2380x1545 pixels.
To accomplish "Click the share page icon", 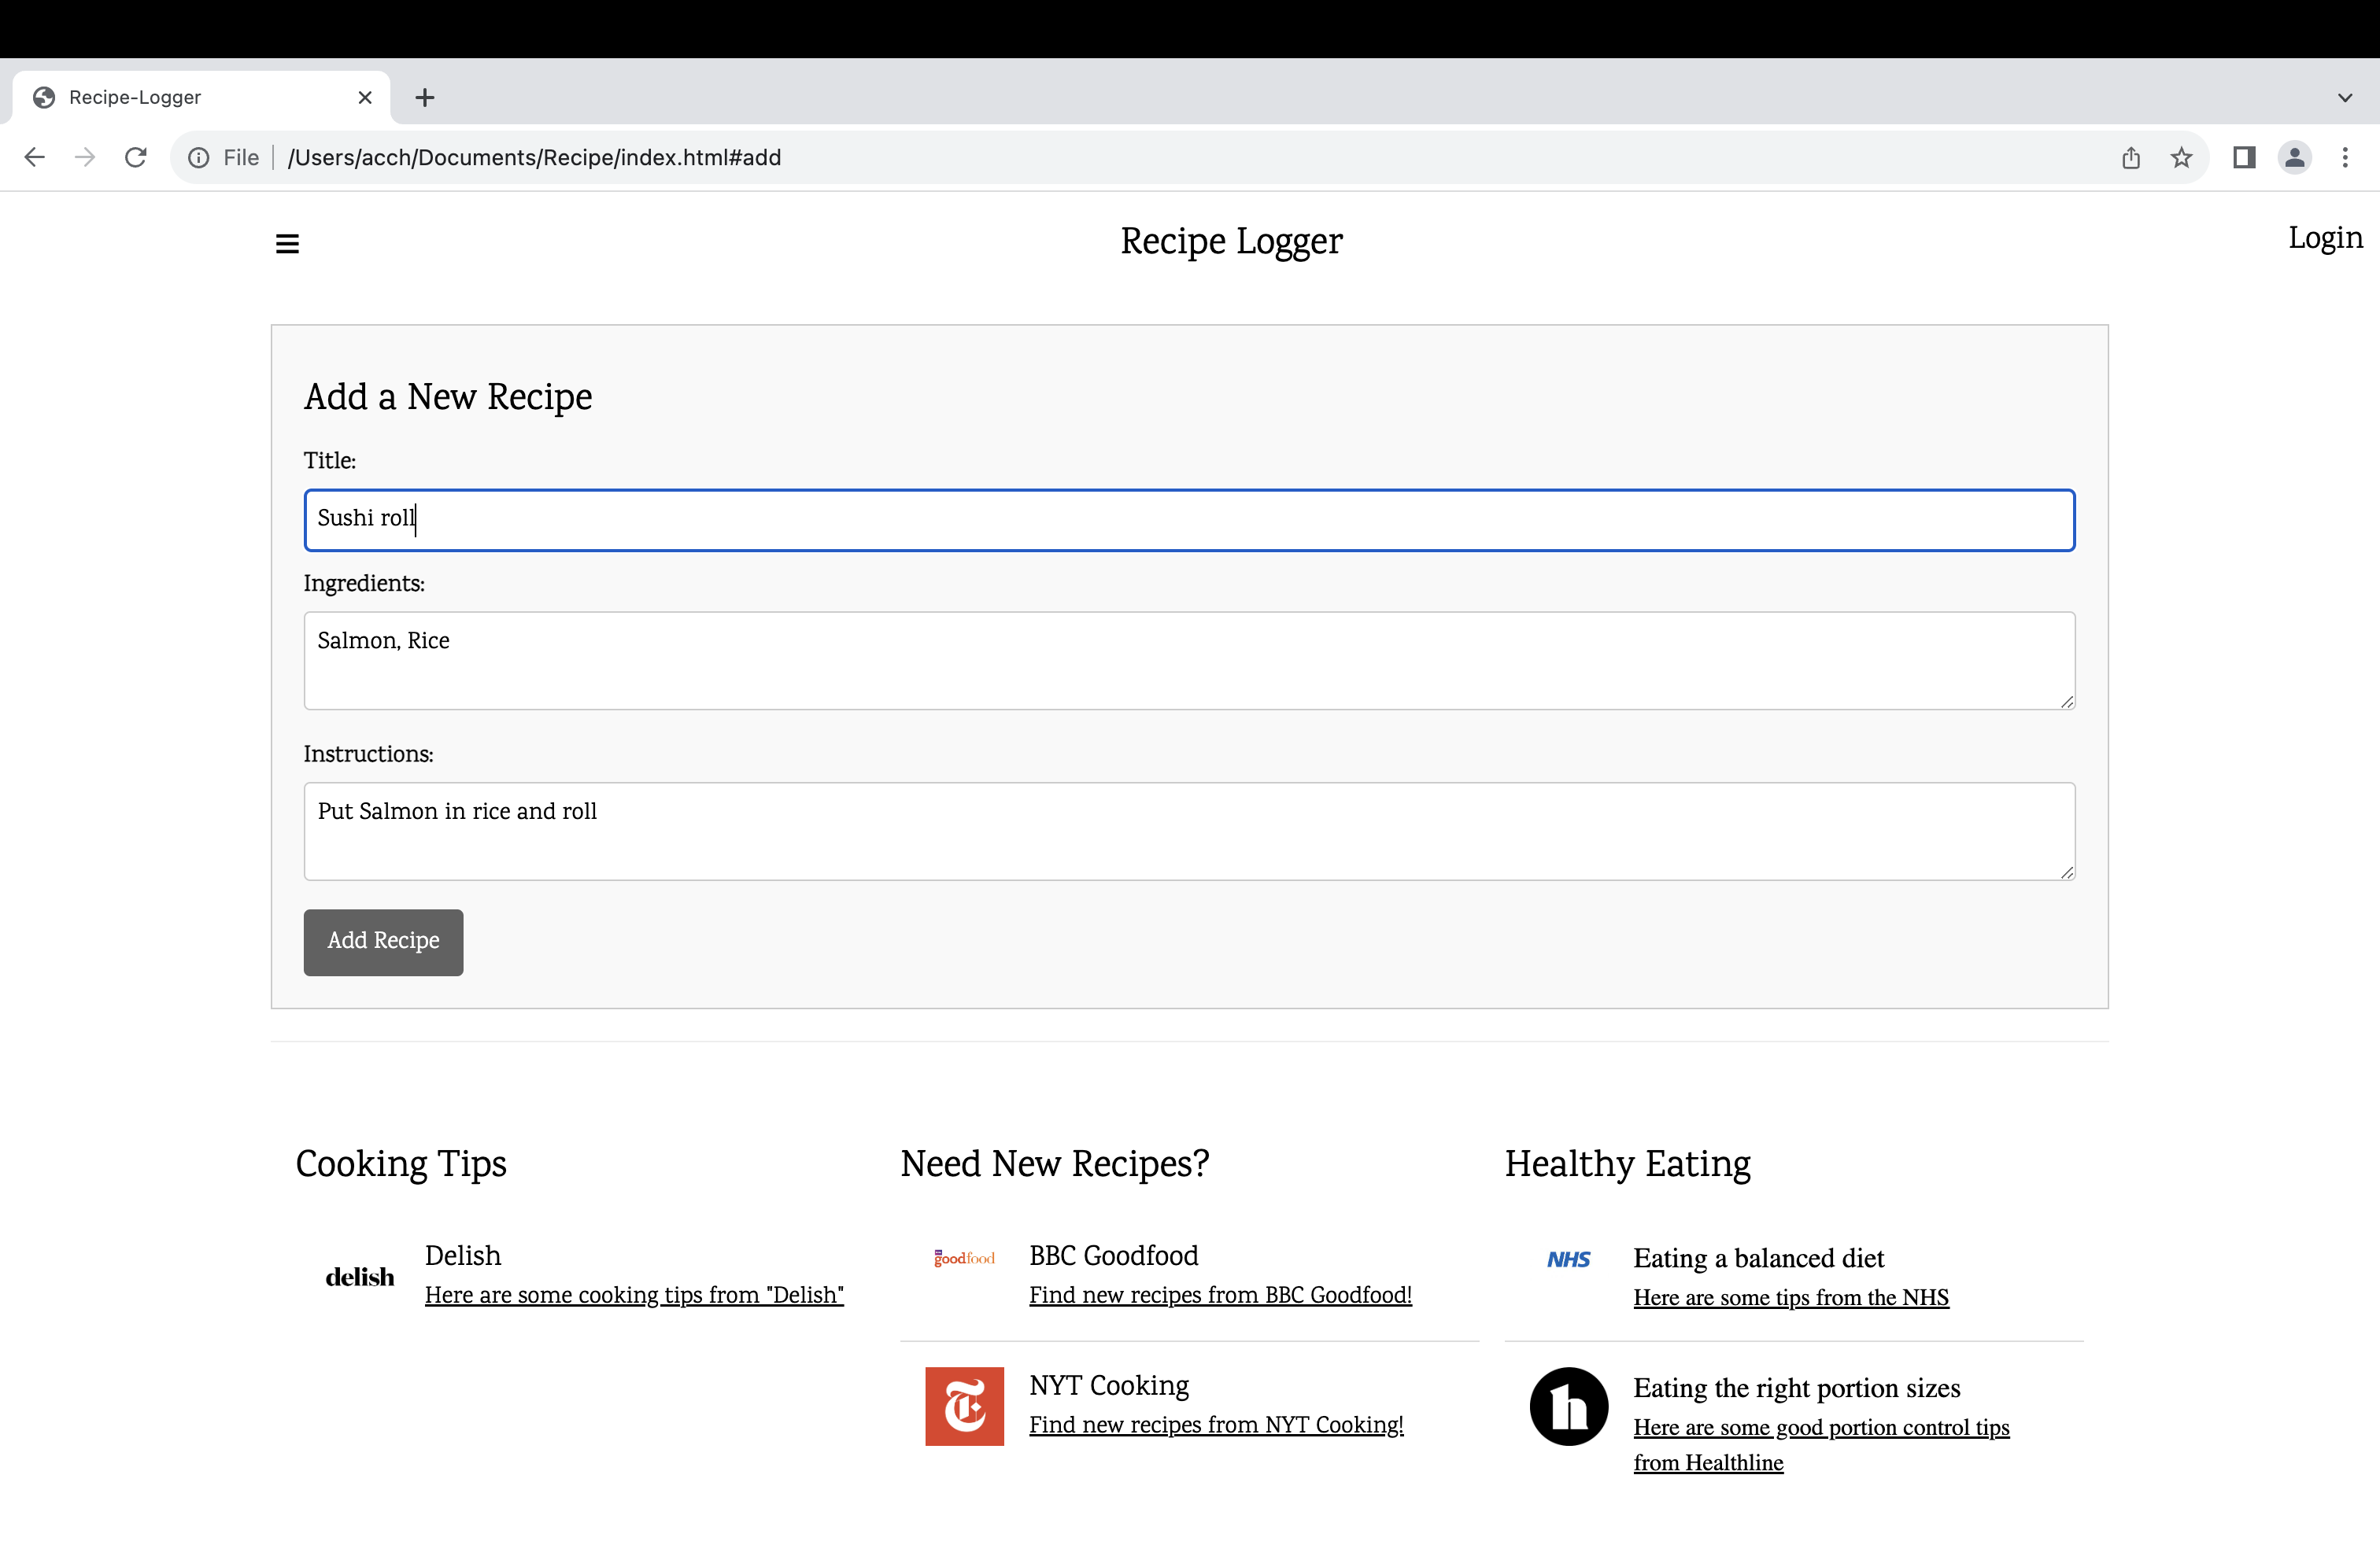I will (2131, 158).
